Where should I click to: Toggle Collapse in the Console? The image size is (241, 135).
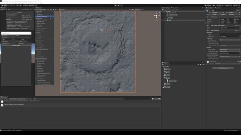[6, 99]
